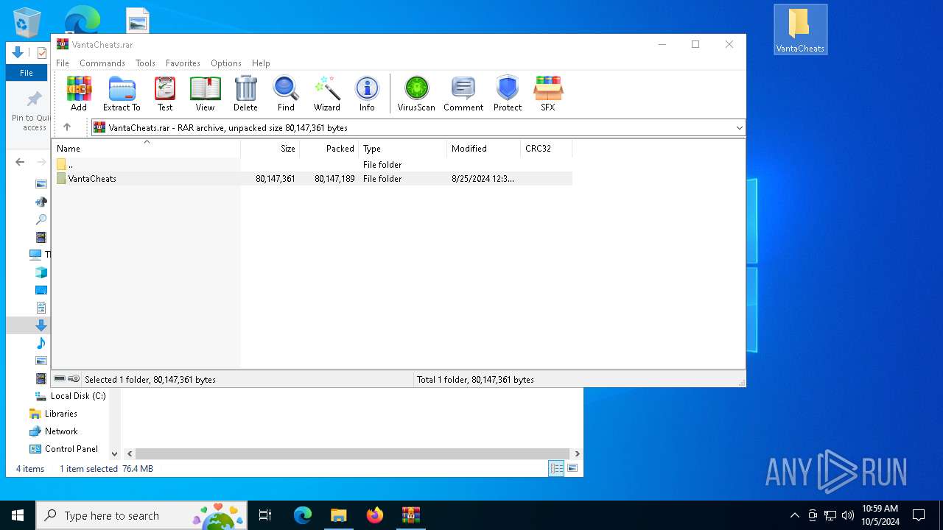Image resolution: width=943 pixels, height=530 pixels.
Task: Click the key icon in WinRAR status bar
Action: 74,379
